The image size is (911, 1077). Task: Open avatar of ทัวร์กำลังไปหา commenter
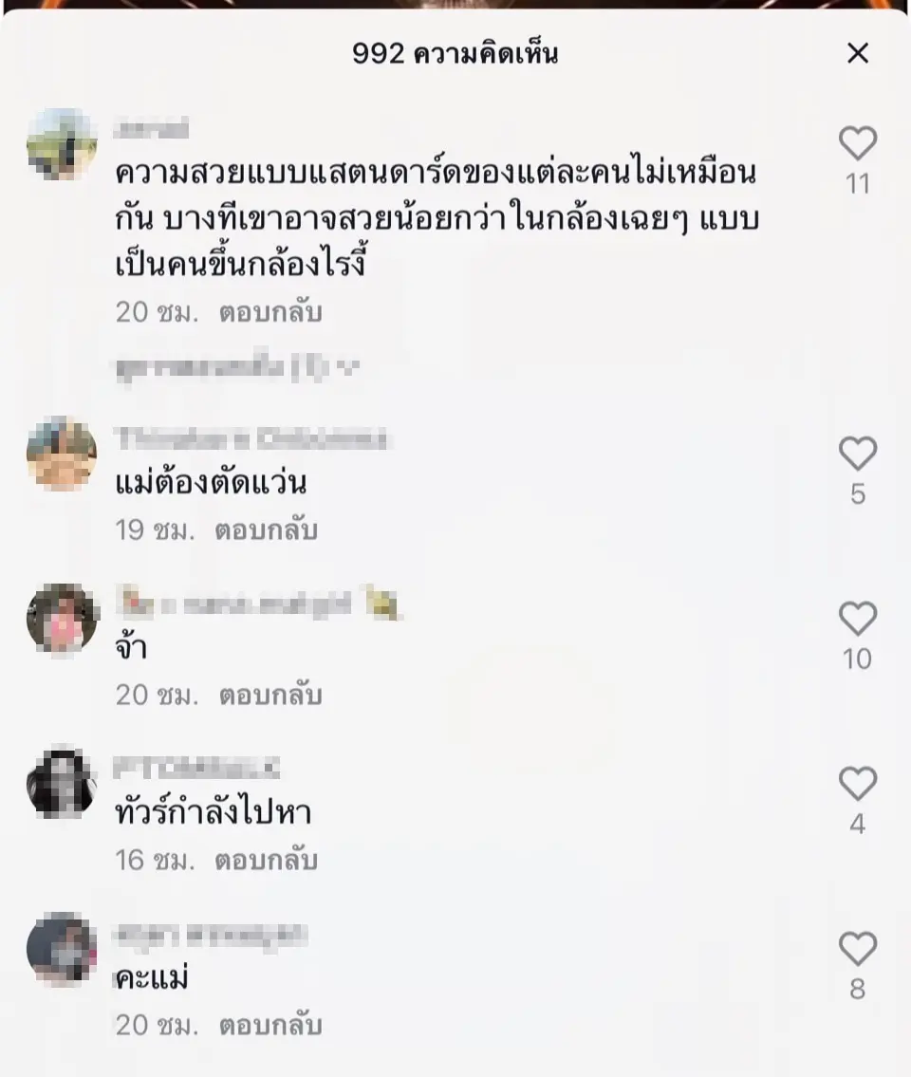[x=62, y=785]
